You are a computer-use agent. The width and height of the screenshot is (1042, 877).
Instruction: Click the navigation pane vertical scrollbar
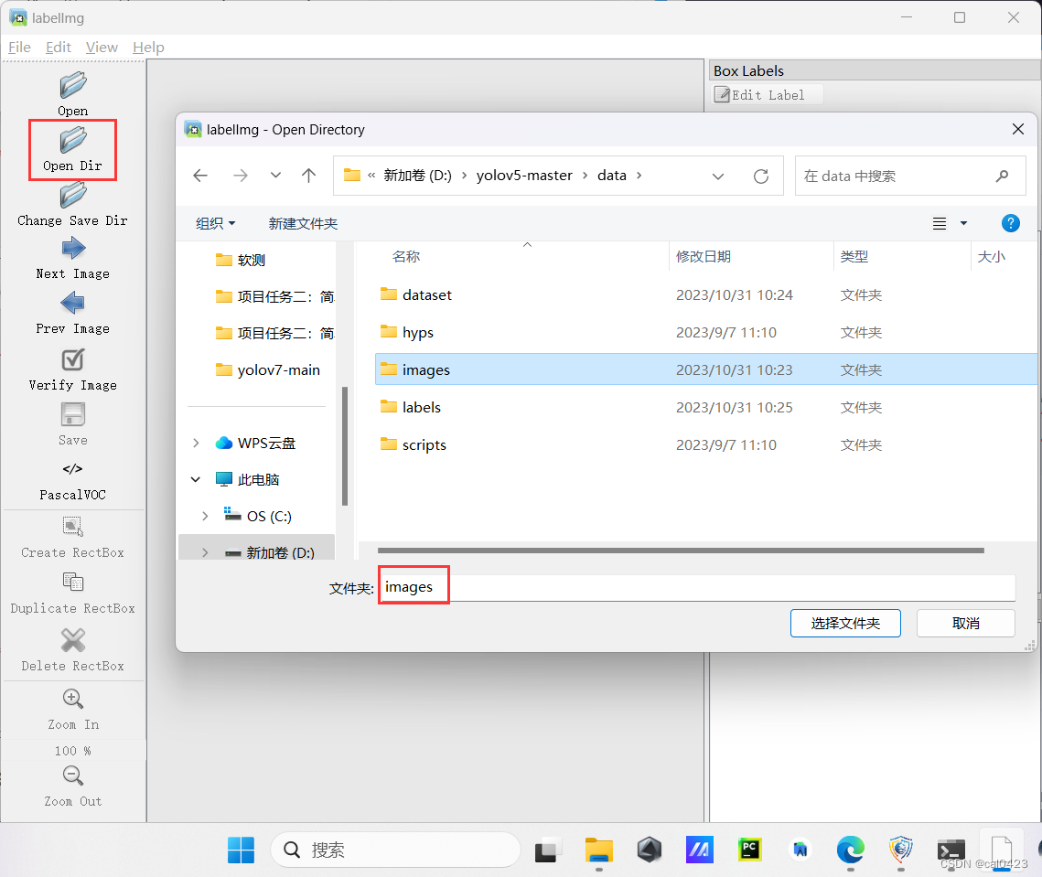click(345, 446)
